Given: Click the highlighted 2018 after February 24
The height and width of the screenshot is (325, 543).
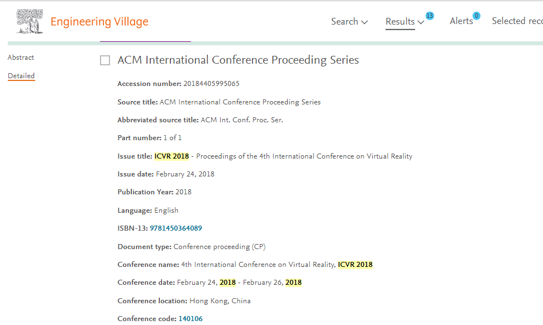Looking at the screenshot, I should tap(227, 283).
